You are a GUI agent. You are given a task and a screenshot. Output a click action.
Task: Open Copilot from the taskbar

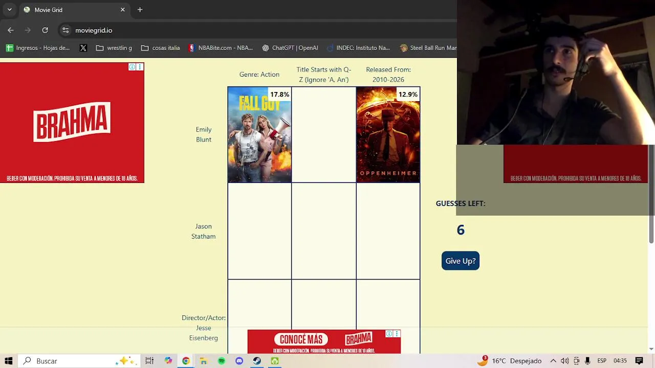point(168,361)
